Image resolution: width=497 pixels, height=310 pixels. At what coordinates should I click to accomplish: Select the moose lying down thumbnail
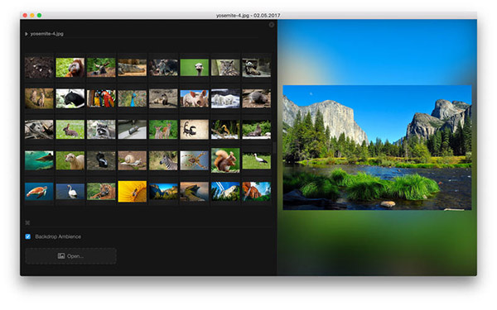[x=101, y=68]
